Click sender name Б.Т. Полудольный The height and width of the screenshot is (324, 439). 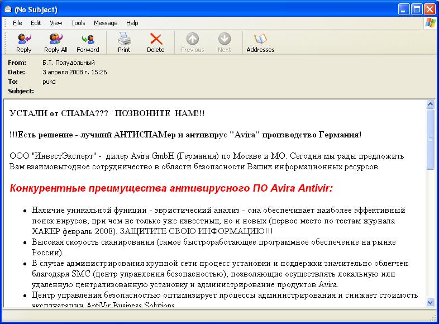pyautogui.click(x=69, y=63)
